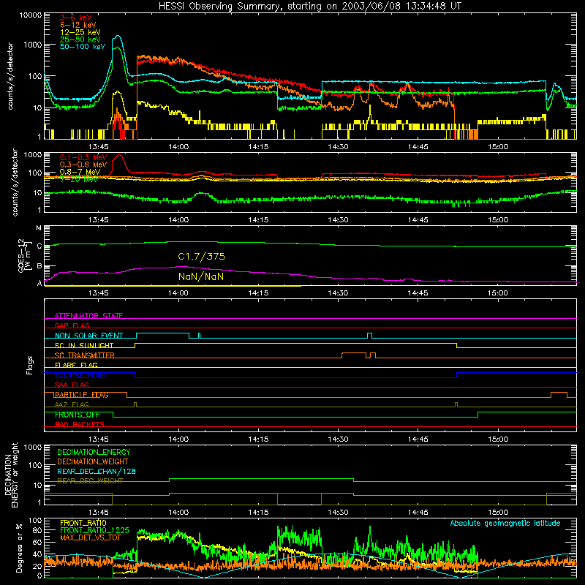Pick the 50-100 keV legend label
The width and height of the screenshot is (585, 585).
point(83,47)
